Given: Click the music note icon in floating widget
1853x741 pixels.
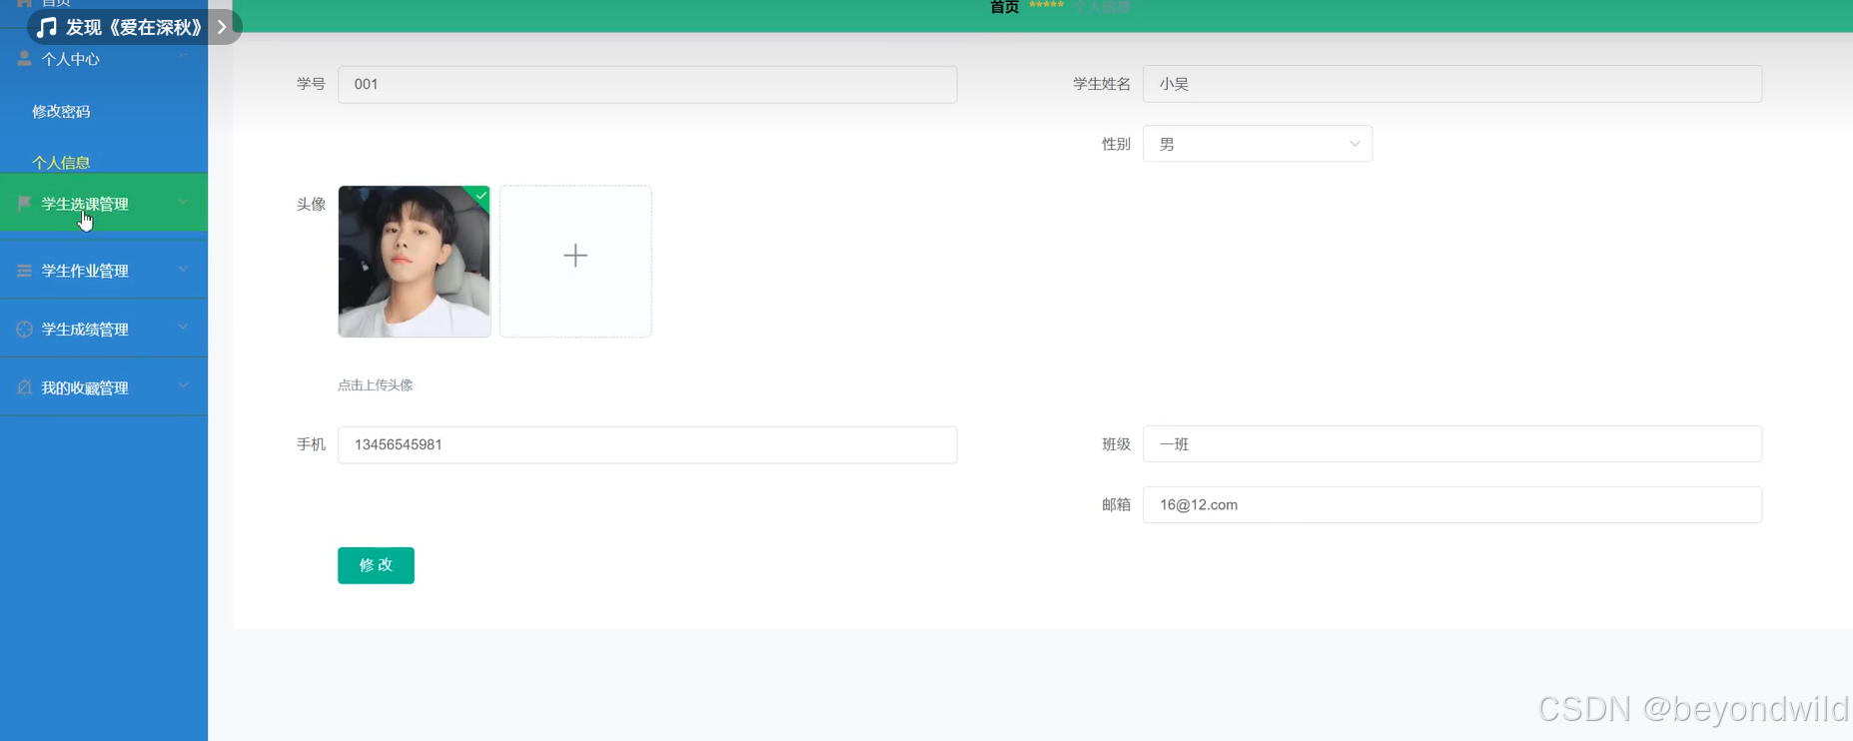Looking at the screenshot, I should click(46, 27).
